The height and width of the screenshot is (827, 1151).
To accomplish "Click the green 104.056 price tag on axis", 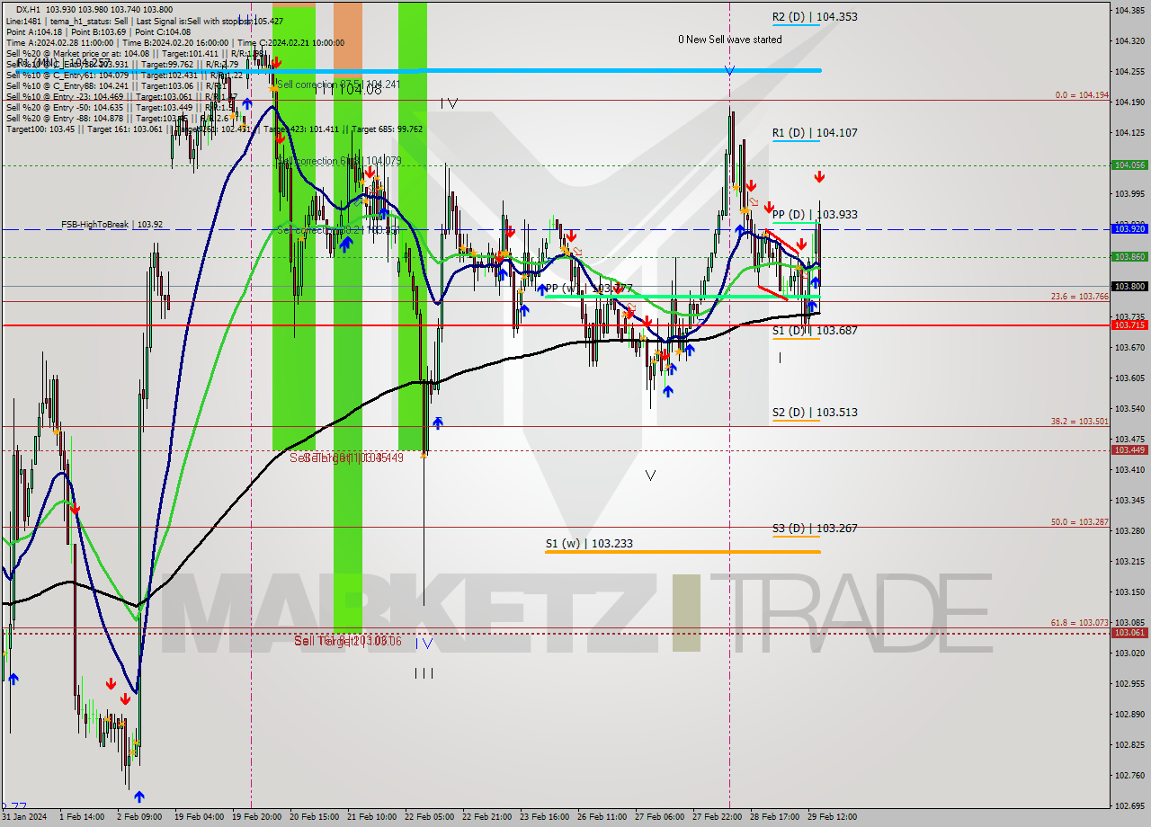I will tap(1129, 165).
